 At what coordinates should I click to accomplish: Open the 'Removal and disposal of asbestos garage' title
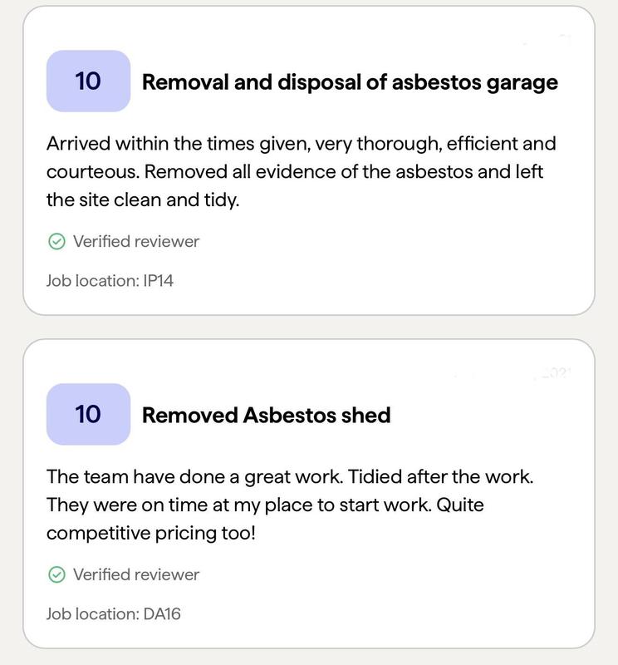point(350,82)
